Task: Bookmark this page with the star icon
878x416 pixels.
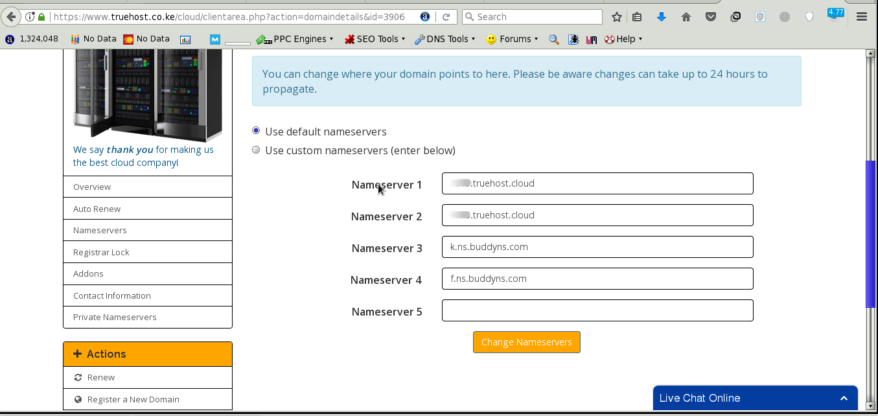Action: 616,17
